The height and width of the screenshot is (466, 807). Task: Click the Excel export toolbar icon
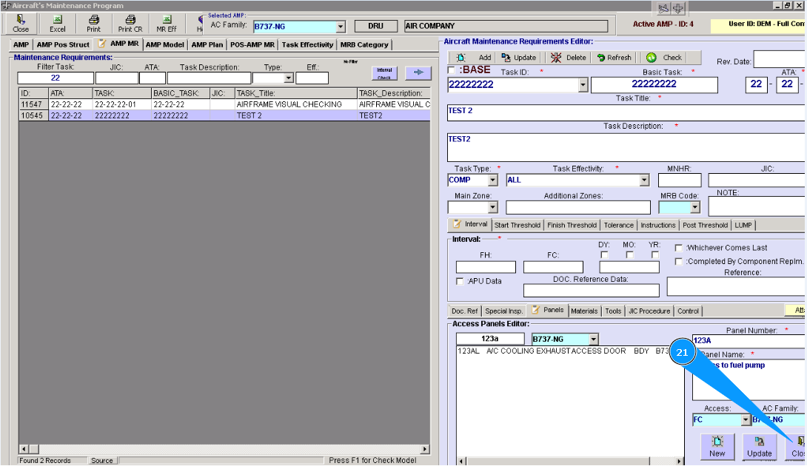coord(57,23)
